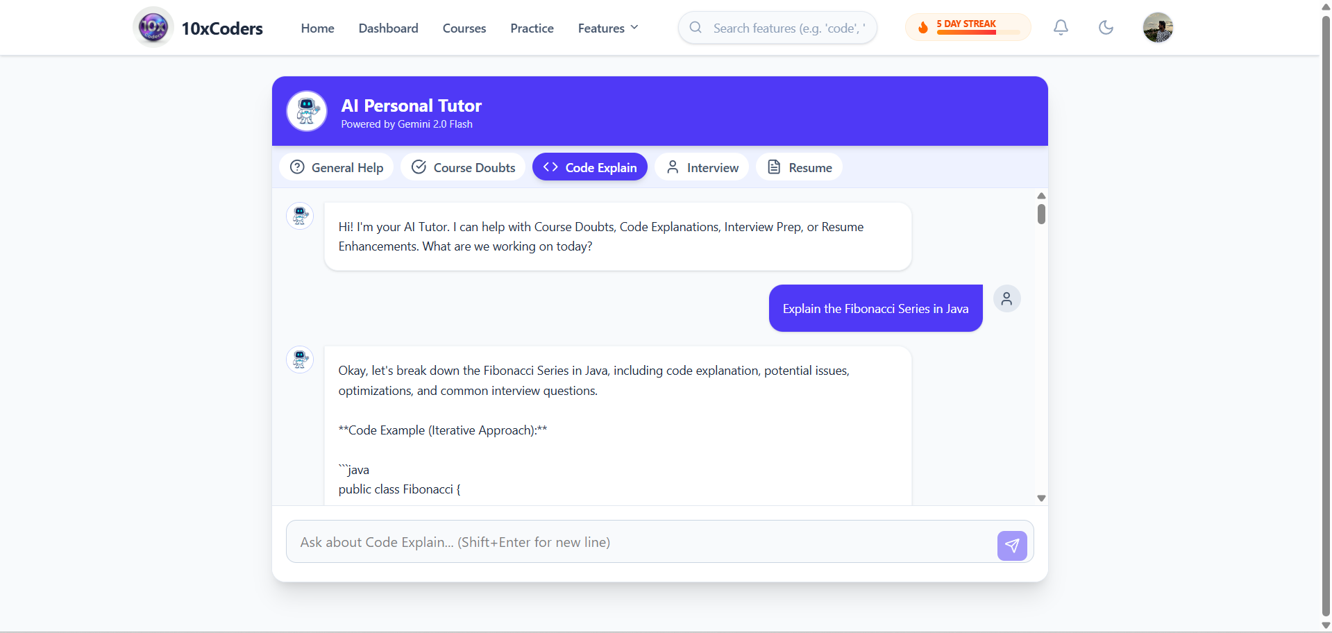
Task: Open user profile avatar
Action: tap(1158, 28)
